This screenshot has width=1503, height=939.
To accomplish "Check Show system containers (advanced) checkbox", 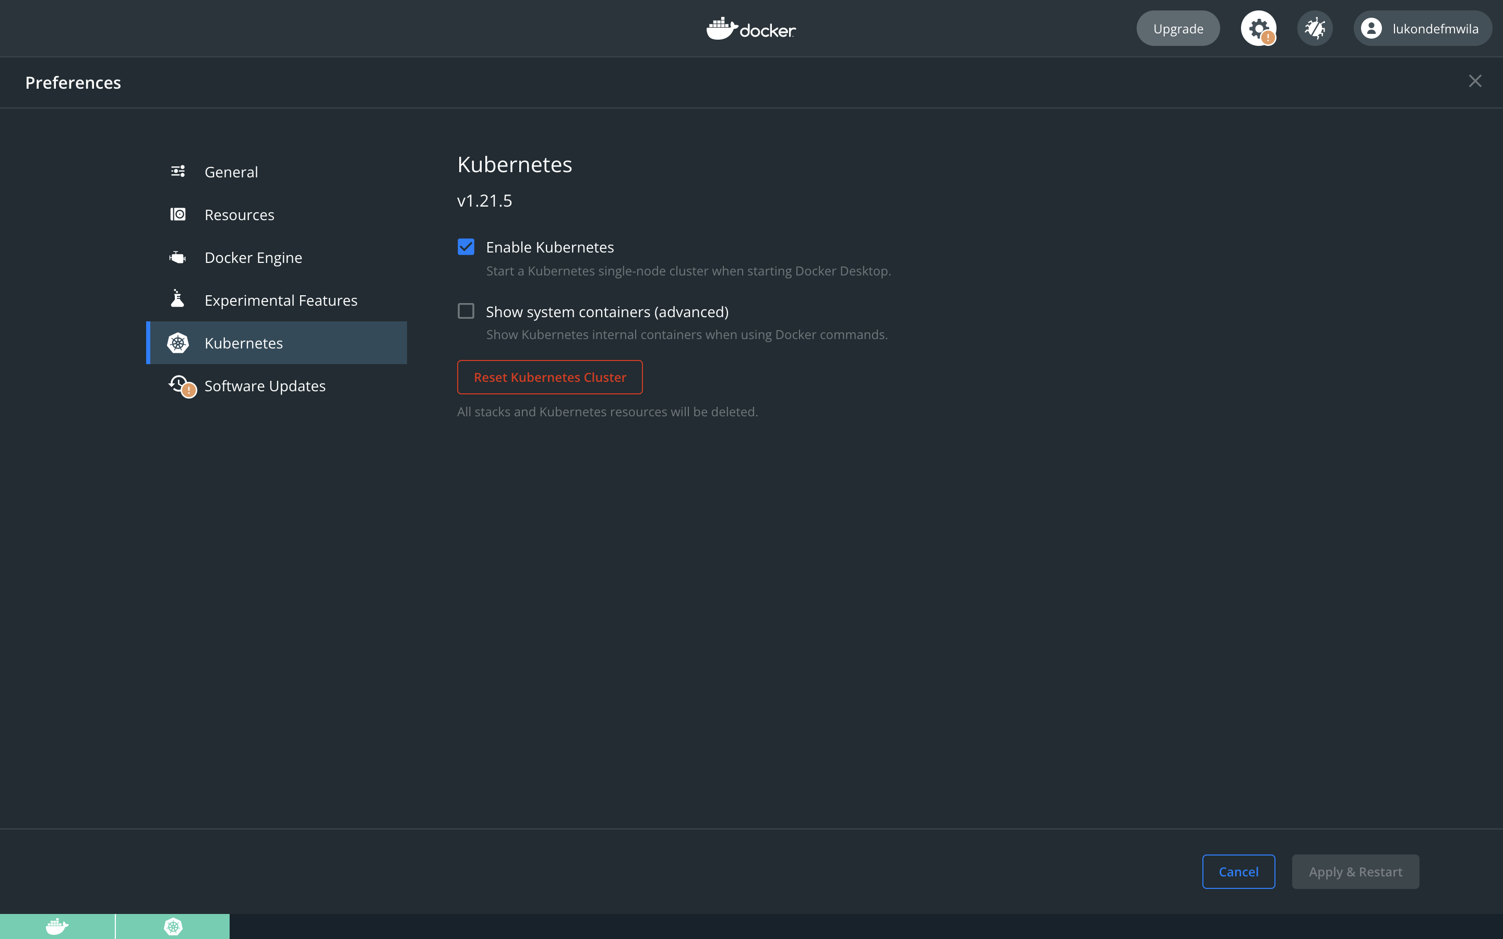I will tap(466, 310).
